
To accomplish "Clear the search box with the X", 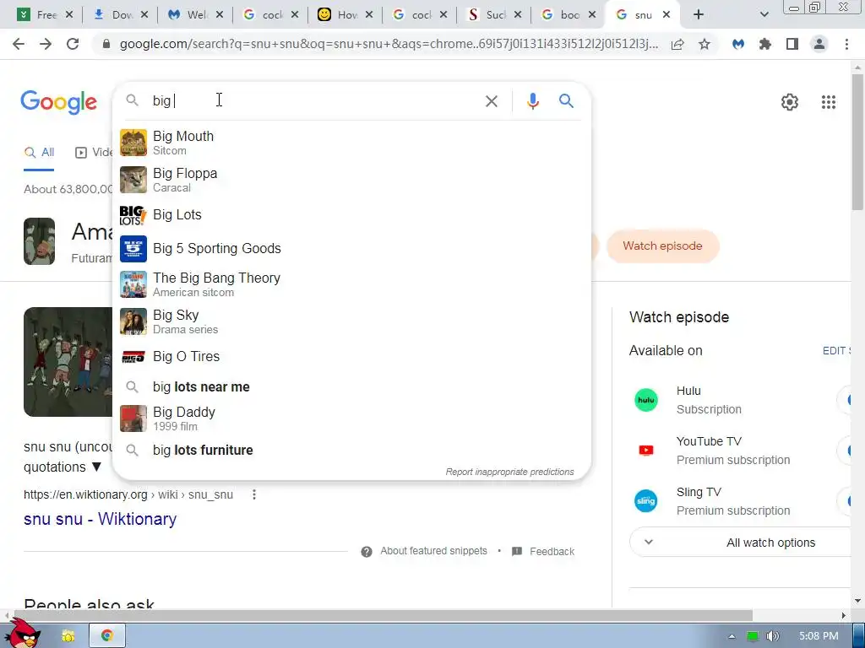I will click(491, 101).
